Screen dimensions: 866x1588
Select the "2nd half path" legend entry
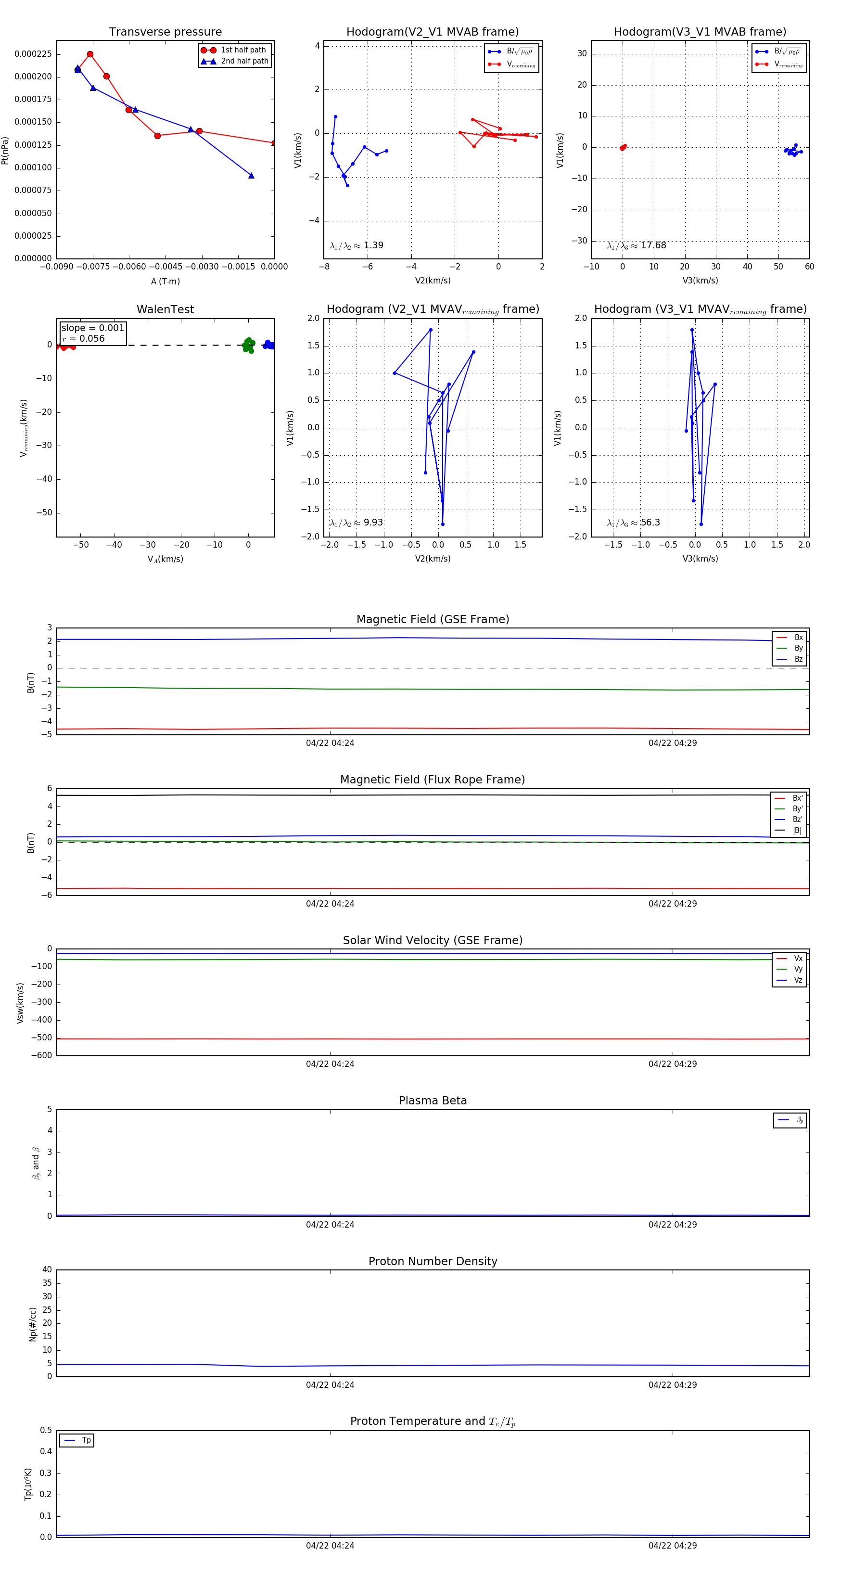(x=234, y=61)
